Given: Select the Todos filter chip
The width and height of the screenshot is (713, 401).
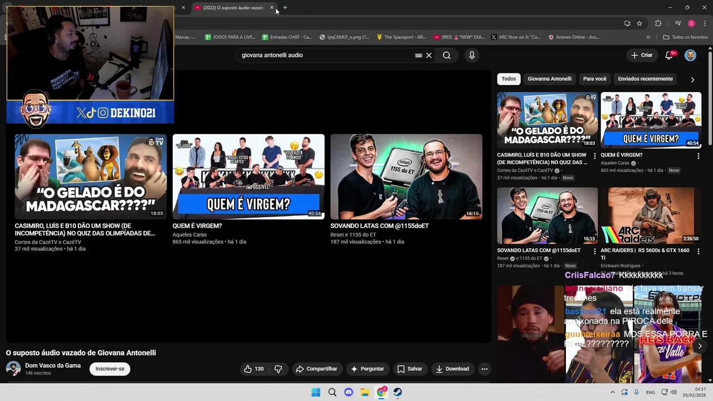Looking at the screenshot, I should pos(509,79).
